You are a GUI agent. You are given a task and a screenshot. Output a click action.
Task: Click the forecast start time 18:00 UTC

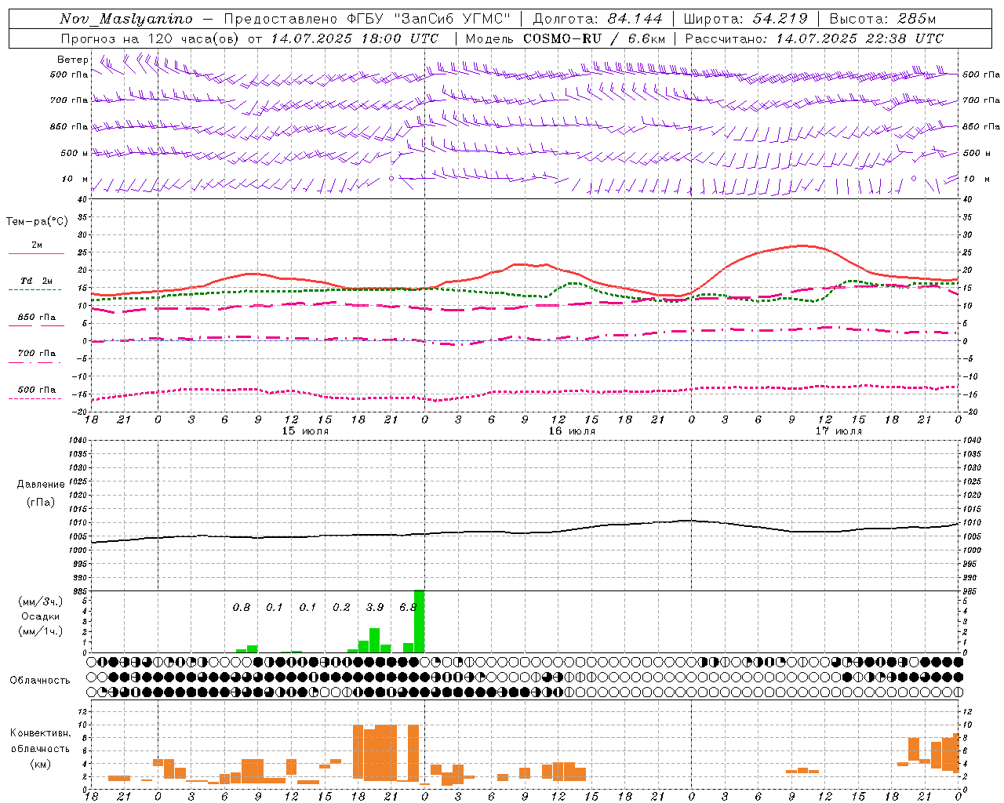pos(399,38)
